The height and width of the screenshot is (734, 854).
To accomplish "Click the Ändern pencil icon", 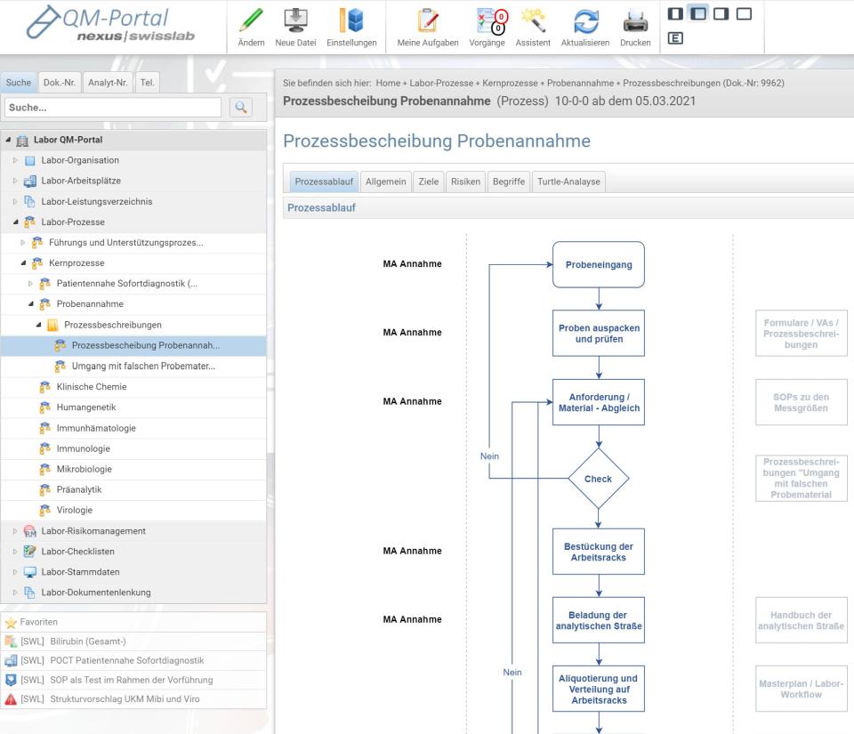I will point(254,20).
